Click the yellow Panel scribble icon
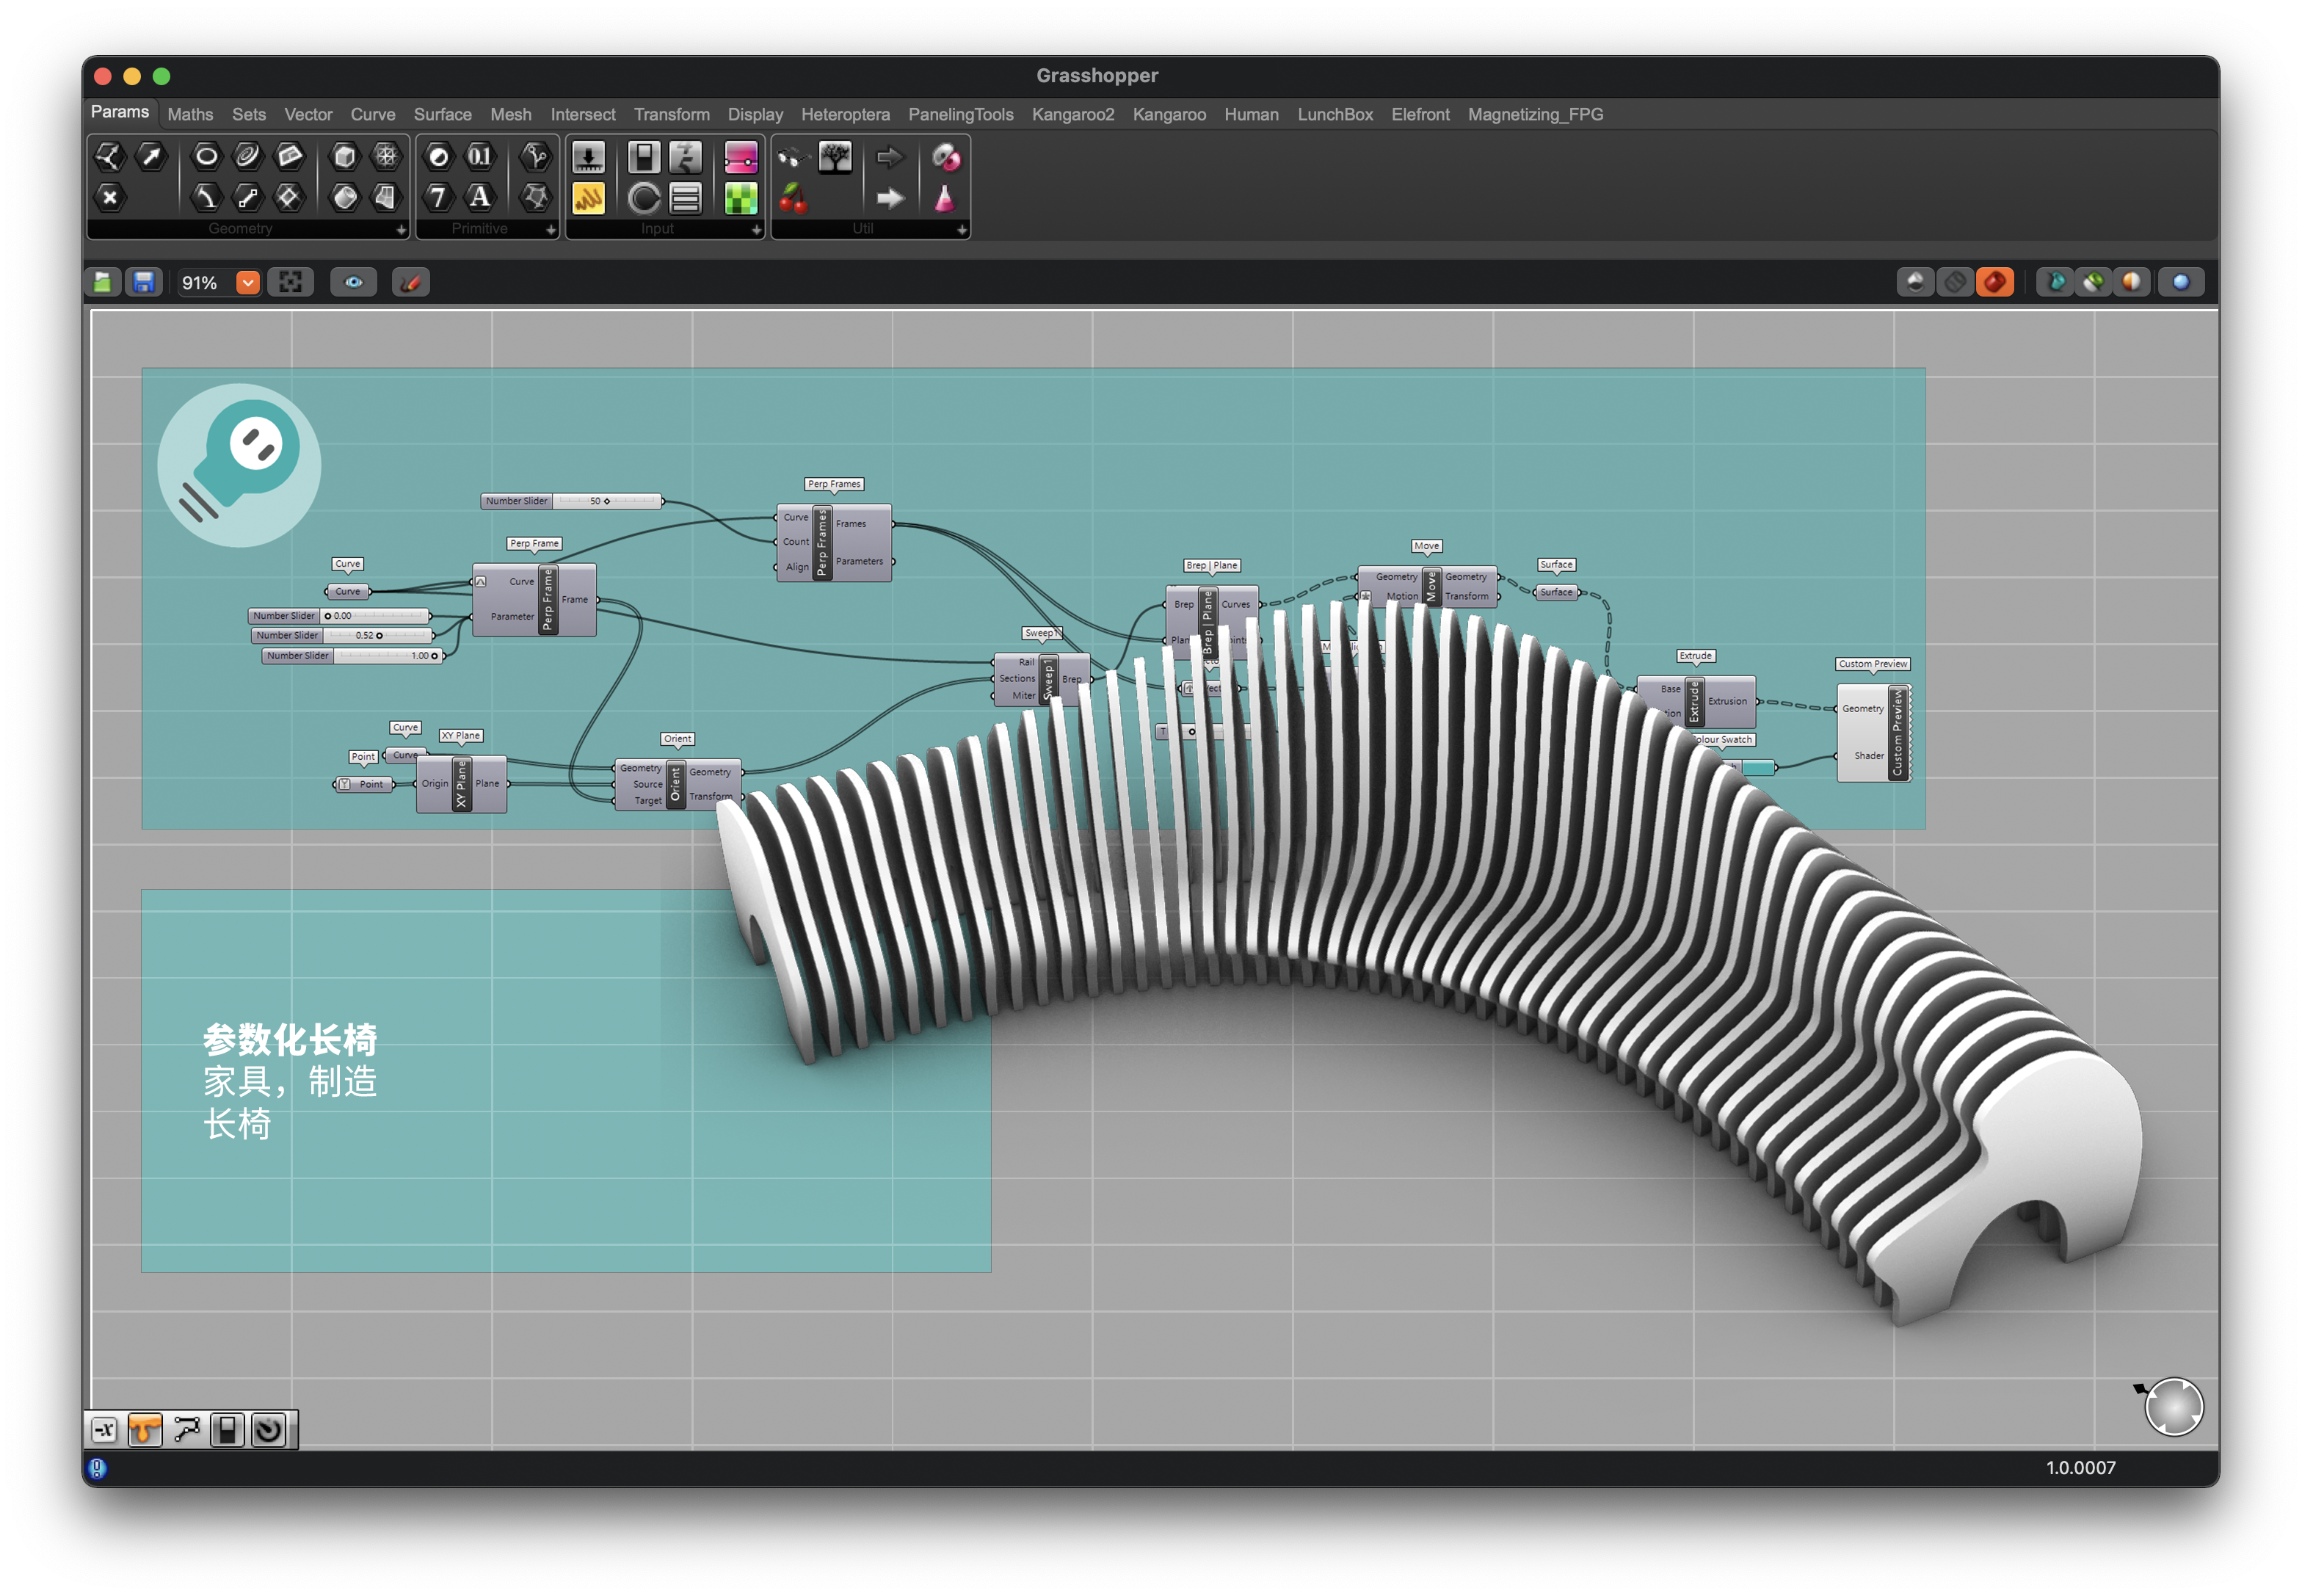Screen dimensions: 2302x1596 point(588,199)
